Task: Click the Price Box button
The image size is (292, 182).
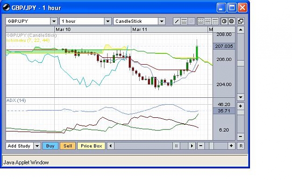Action: coord(91,146)
